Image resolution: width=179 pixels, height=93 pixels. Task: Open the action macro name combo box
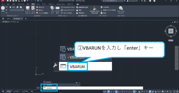point(17,10)
